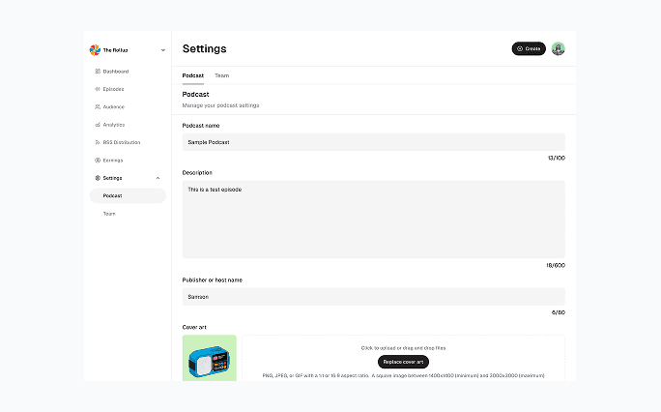661x412 pixels.
Task: Click the Dashboard sidebar icon
Action: click(98, 72)
